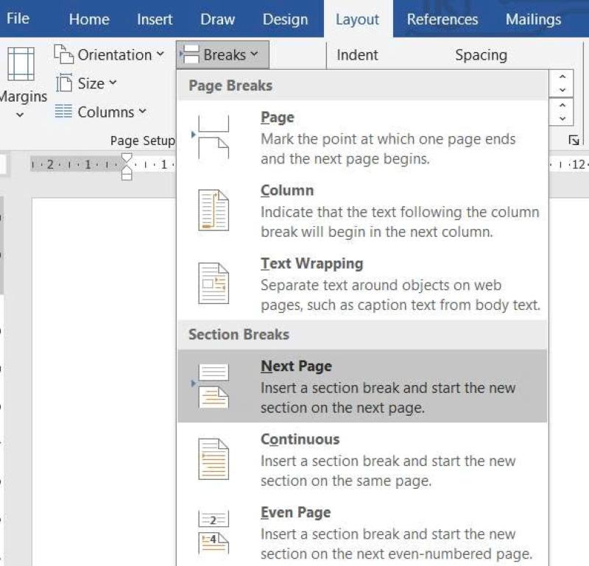Expand the Orientation dropdown arrow
The width and height of the screenshot is (589, 566).
[161, 54]
